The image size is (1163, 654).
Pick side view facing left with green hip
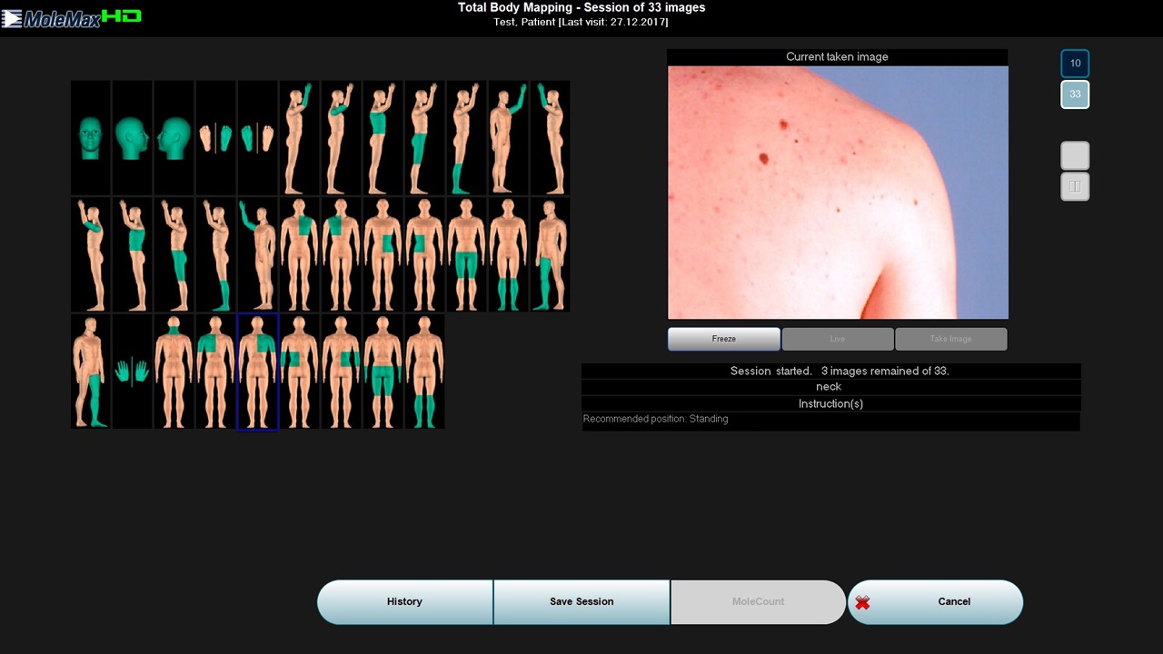174,254
